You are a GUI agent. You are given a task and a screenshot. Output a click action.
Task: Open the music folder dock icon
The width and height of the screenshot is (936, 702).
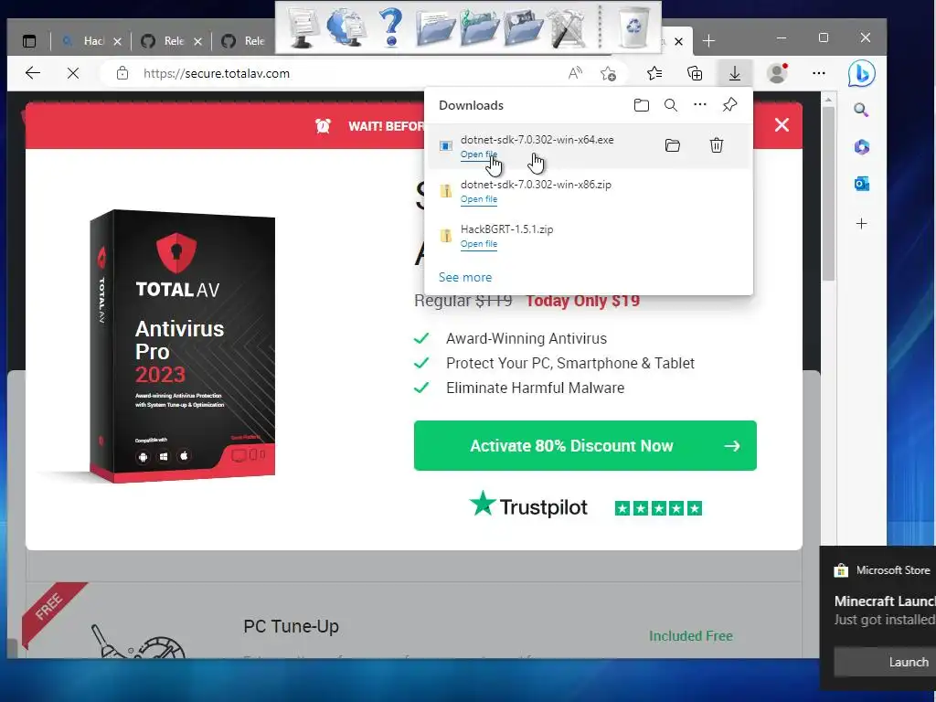tap(479, 27)
